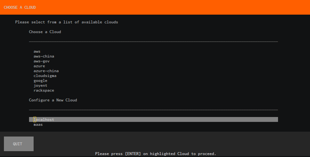This screenshot has height=157, width=310.
Task: Choose the azure-china cloud entry
Action: [x=46, y=71]
